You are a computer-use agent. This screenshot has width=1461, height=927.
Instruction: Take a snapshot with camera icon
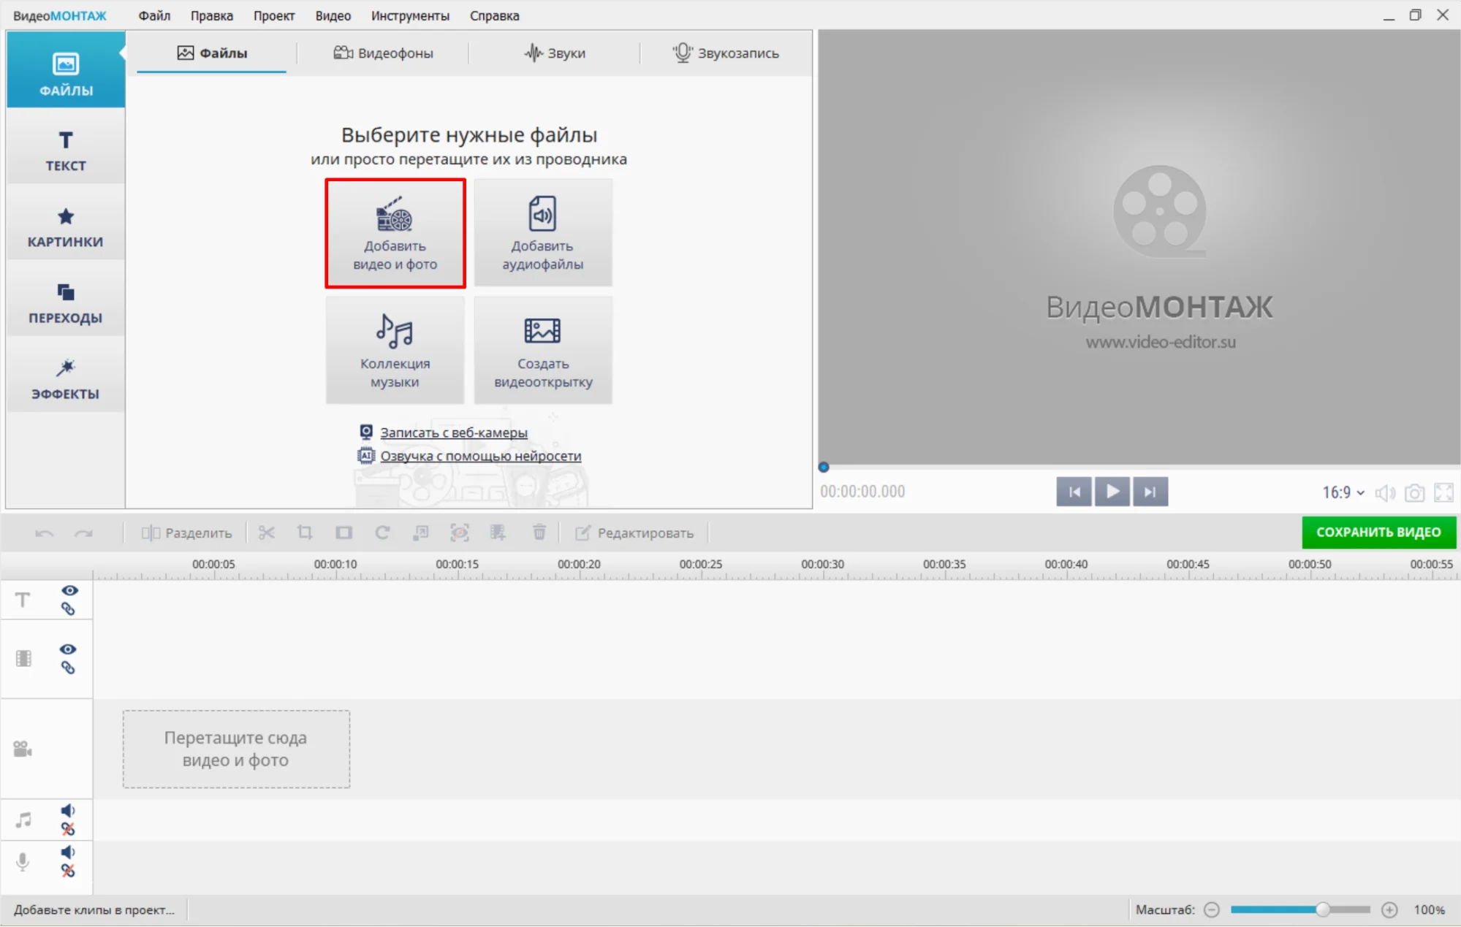1415,493
